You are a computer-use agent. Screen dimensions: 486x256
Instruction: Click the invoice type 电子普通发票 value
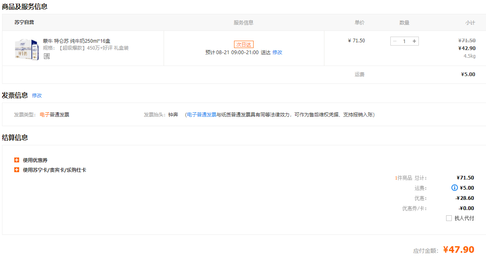[55, 115]
